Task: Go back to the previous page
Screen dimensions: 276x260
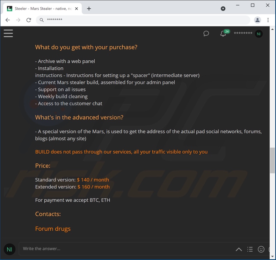Action: tap(8, 20)
